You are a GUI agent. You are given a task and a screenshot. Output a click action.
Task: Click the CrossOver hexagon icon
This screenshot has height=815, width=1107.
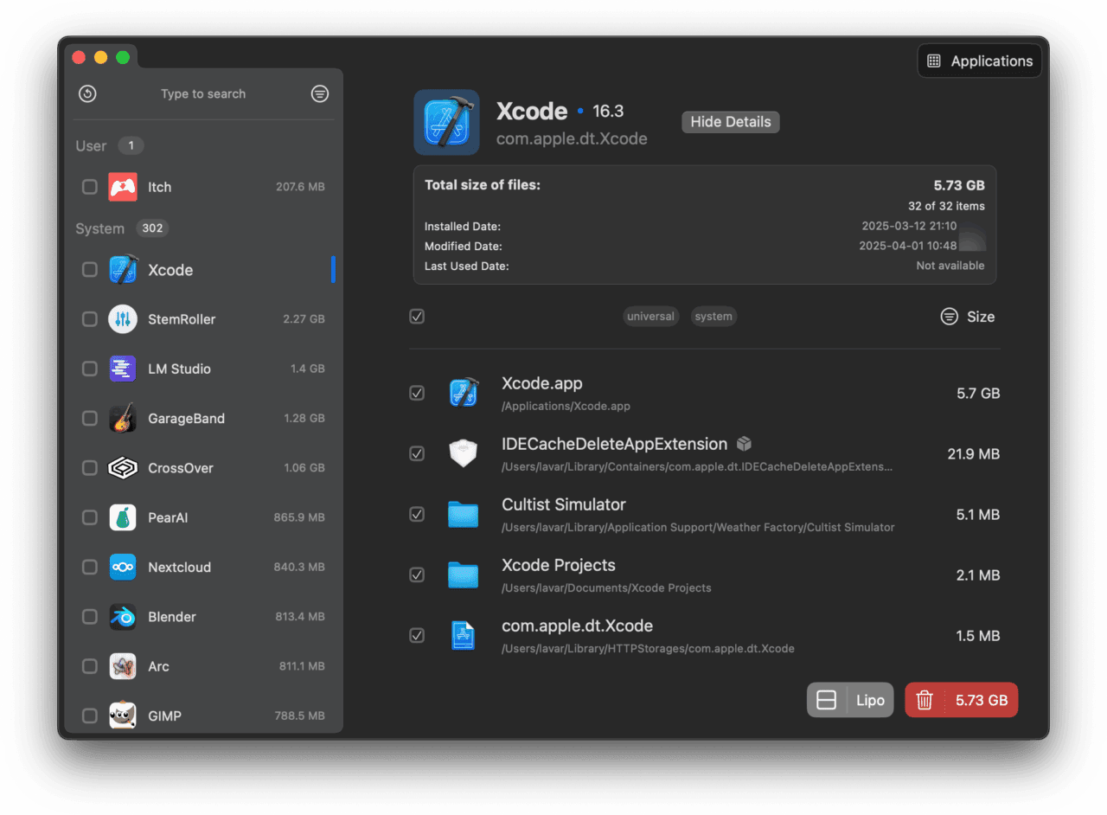(123, 468)
